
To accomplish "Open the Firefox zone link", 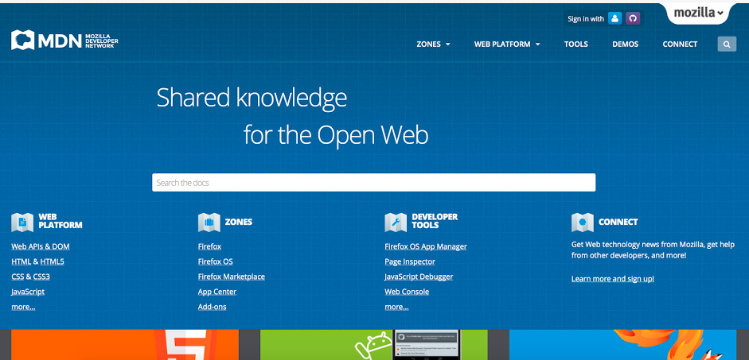I will (x=209, y=246).
